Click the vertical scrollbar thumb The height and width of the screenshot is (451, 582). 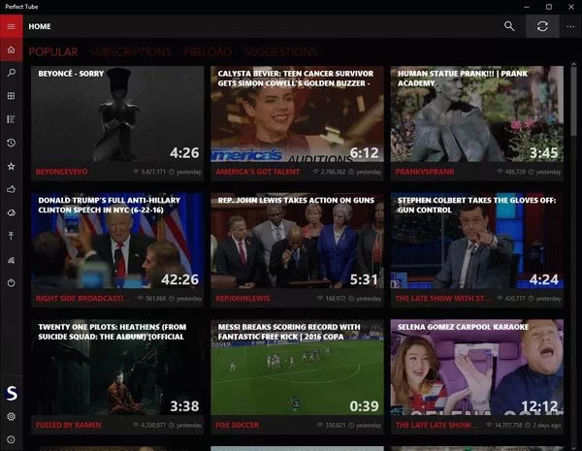coord(574,102)
